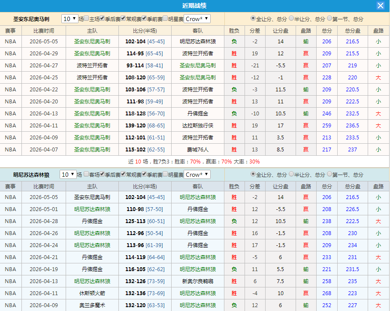Image resolution: width=390 pixels, height=311 pixels.
Task: Click the date 2026-04-19
Action: [43, 269]
